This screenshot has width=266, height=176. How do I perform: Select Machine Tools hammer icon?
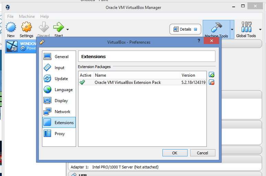coord(216,27)
